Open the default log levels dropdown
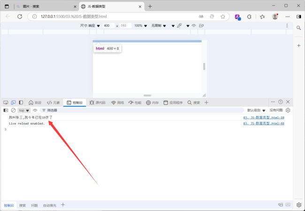The width and height of the screenshot is (305, 211). [x=256, y=110]
